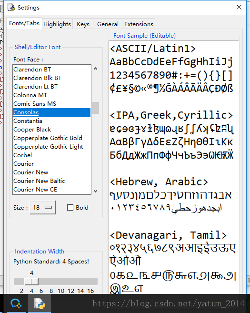Open the General tab
The image size is (250, 313).
click(108, 24)
